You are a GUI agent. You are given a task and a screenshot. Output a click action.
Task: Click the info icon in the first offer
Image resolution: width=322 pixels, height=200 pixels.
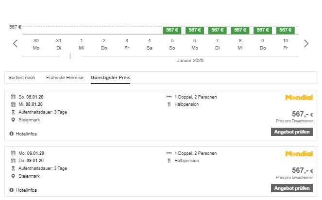click(11, 133)
